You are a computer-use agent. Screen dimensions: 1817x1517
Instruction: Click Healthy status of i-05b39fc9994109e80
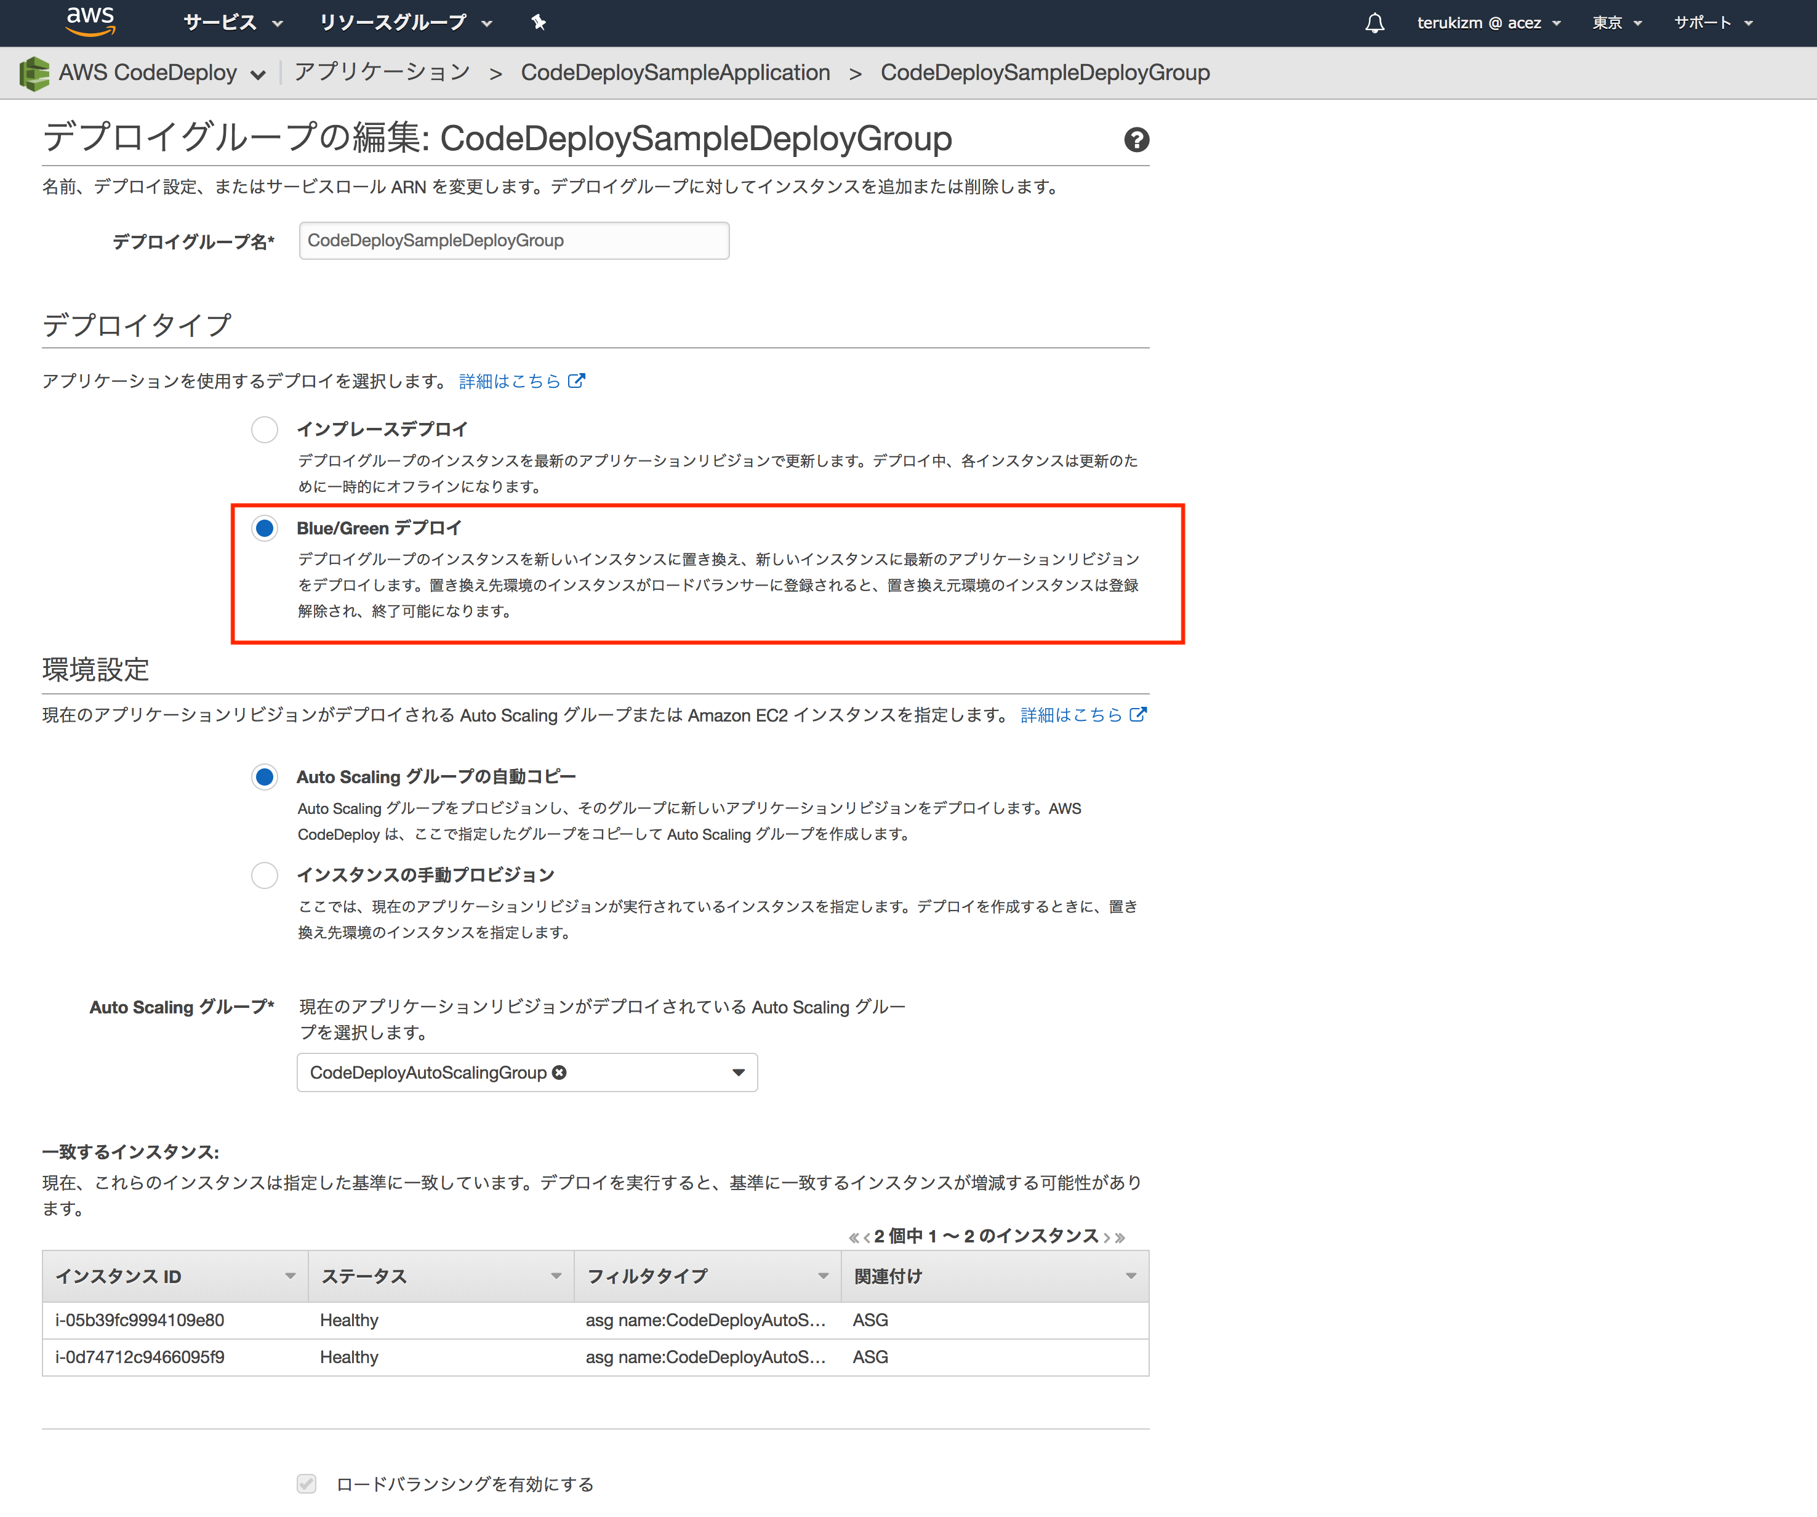click(x=350, y=1321)
